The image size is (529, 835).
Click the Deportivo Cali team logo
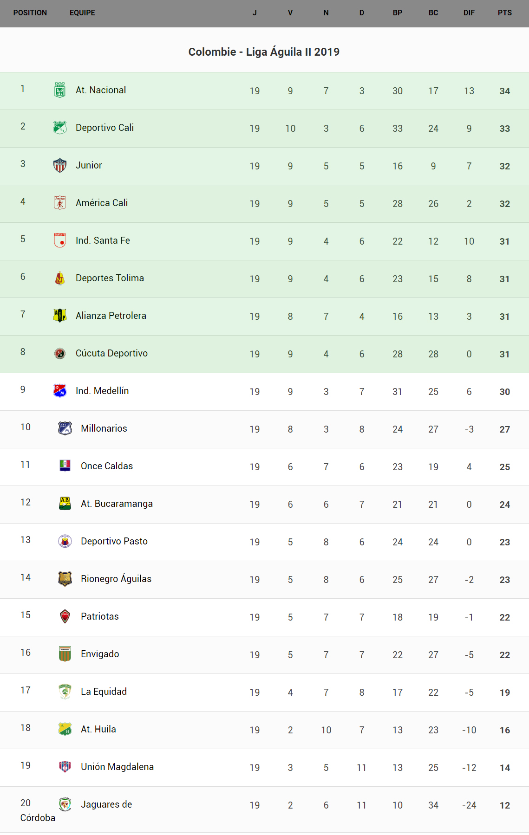[60, 127]
